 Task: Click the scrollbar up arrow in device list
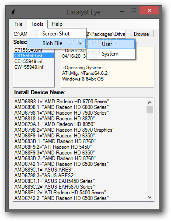(150, 102)
